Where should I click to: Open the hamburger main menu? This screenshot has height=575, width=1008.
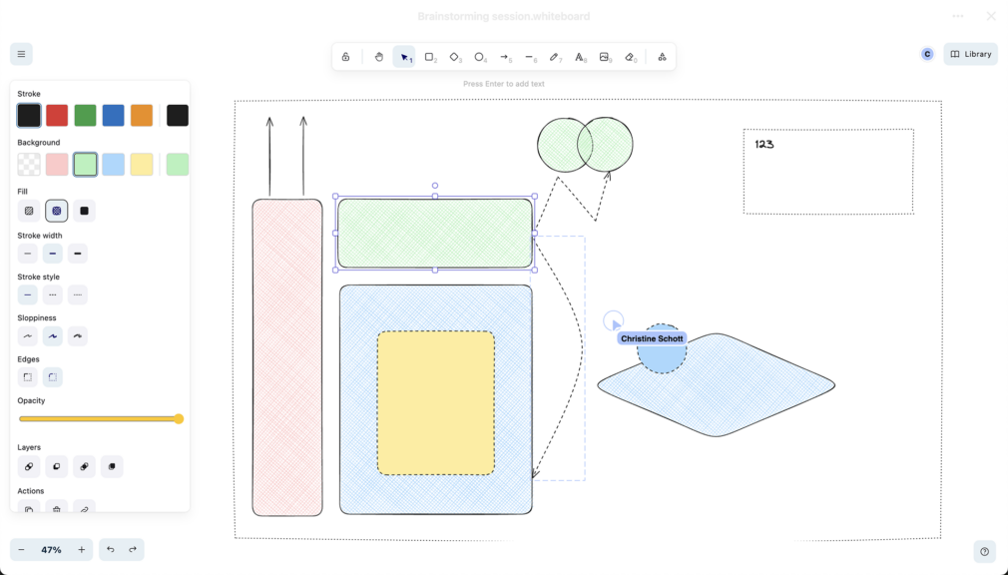[x=20, y=53]
